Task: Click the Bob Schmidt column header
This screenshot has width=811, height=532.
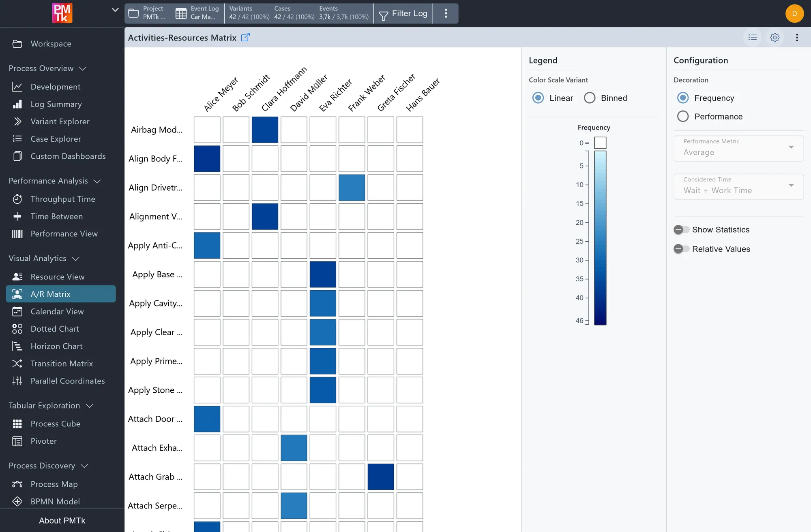Action: [251, 93]
